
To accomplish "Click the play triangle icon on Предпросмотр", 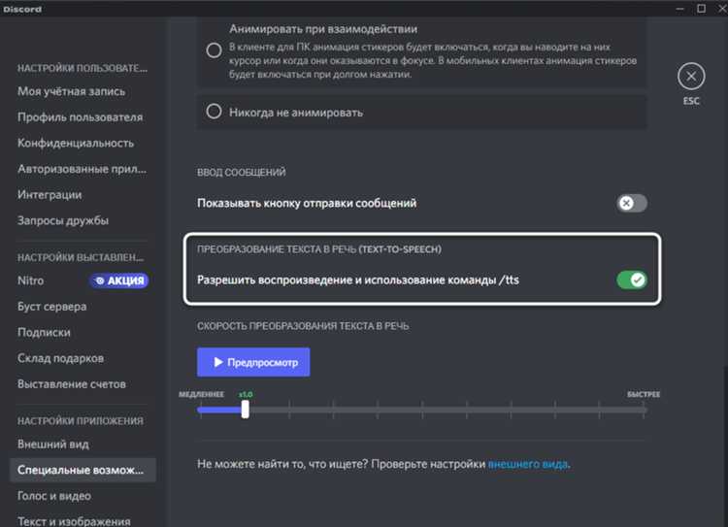I will pyautogui.click(x=218, y=362).
